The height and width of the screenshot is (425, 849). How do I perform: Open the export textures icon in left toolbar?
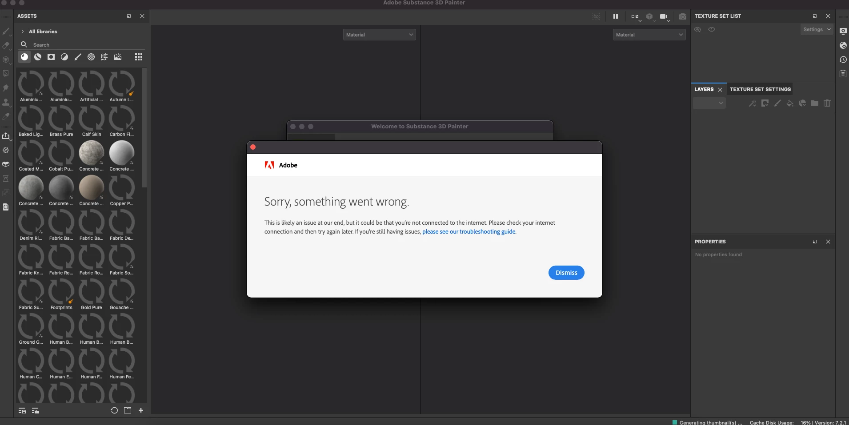coord(6,136)
